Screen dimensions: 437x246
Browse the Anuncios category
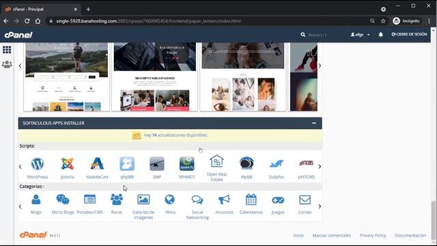point(224,204)
